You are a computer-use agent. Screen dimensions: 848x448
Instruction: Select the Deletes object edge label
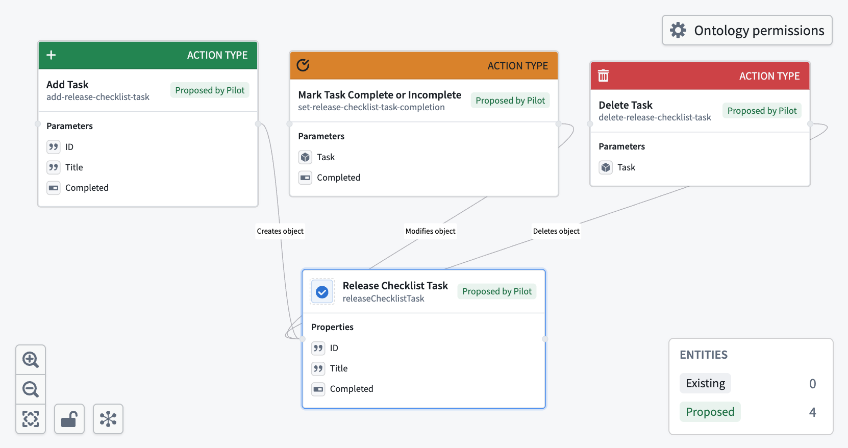tap(556, 231)
